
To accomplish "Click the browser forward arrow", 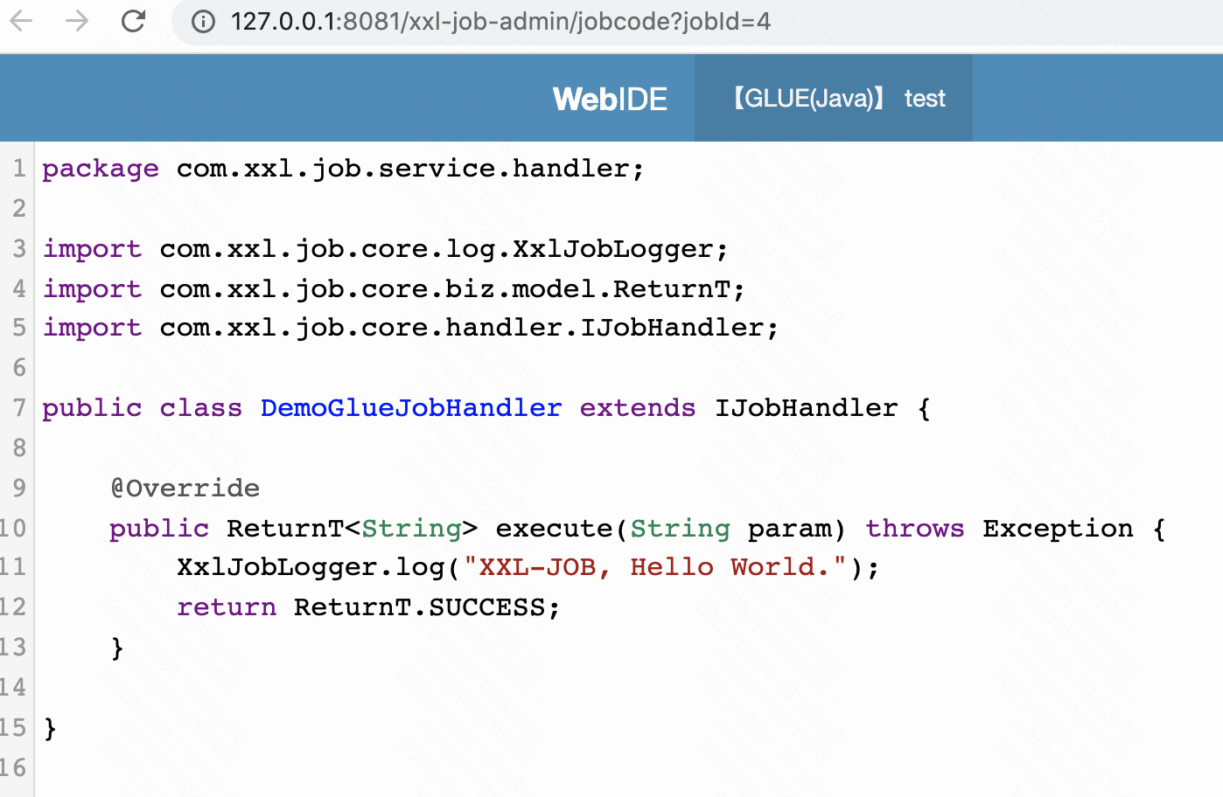I will 77,21.
